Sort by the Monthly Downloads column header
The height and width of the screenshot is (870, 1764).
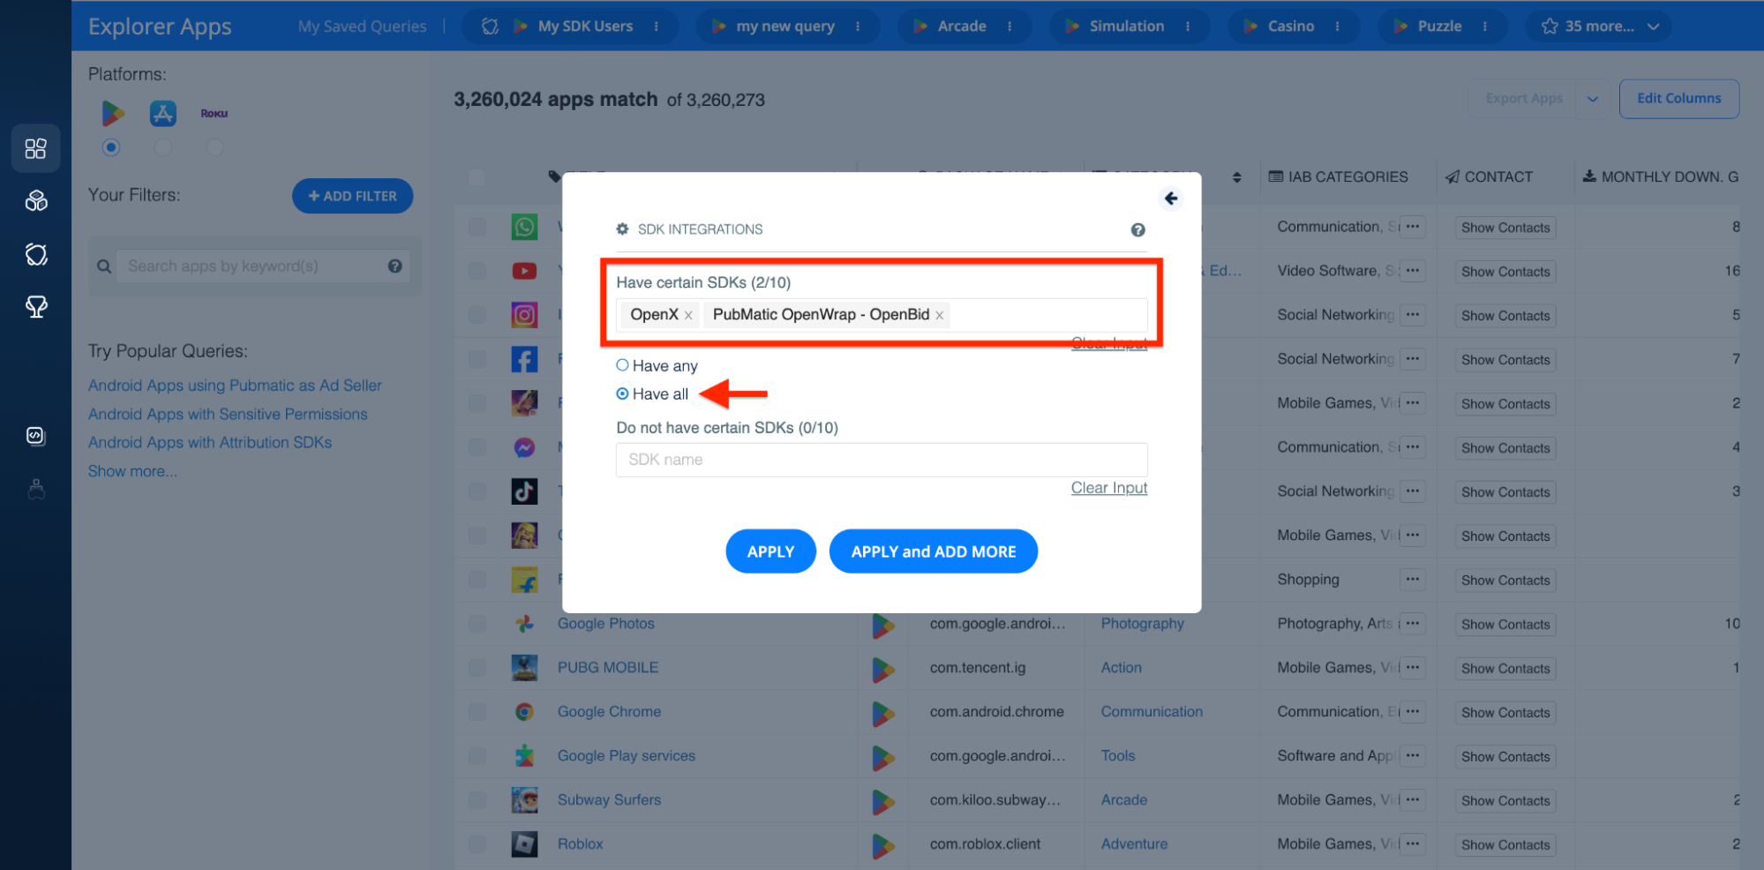pos(1661,176)
